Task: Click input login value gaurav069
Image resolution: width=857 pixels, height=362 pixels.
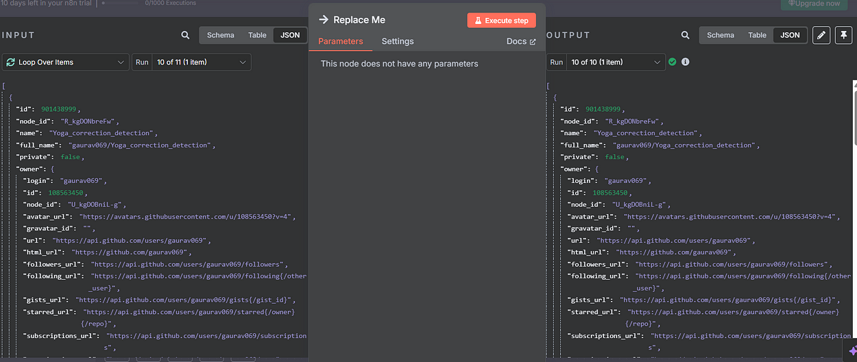Action: point(83,181)
